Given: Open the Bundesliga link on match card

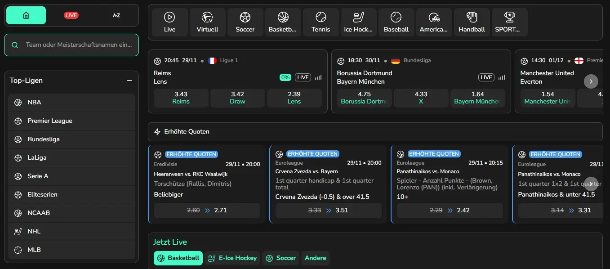Looking at the screenshot, I should tap(417, 60).
